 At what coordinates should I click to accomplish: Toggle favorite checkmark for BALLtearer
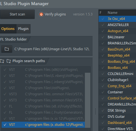click(x=103, y=37)
